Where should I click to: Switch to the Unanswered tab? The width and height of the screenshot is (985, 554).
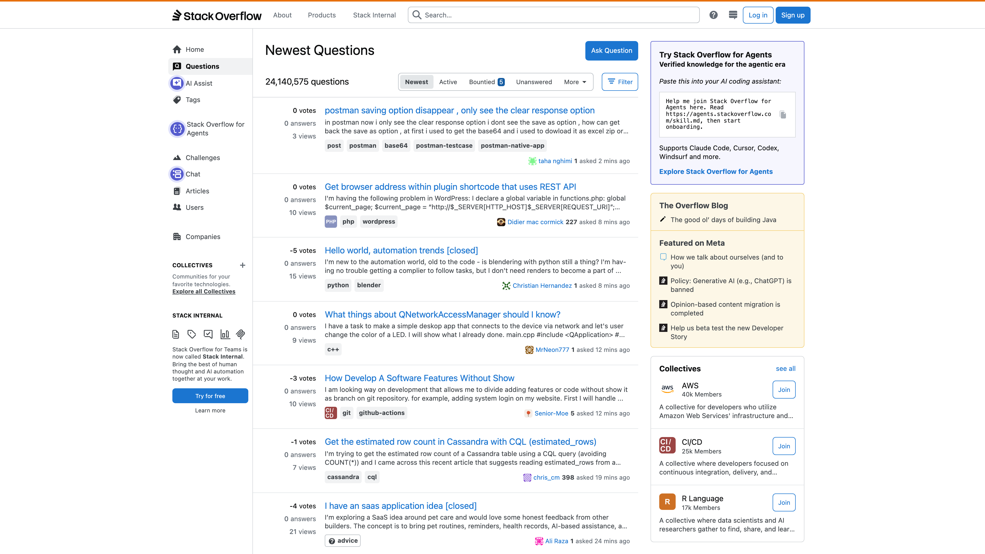(x=534, y=82)
